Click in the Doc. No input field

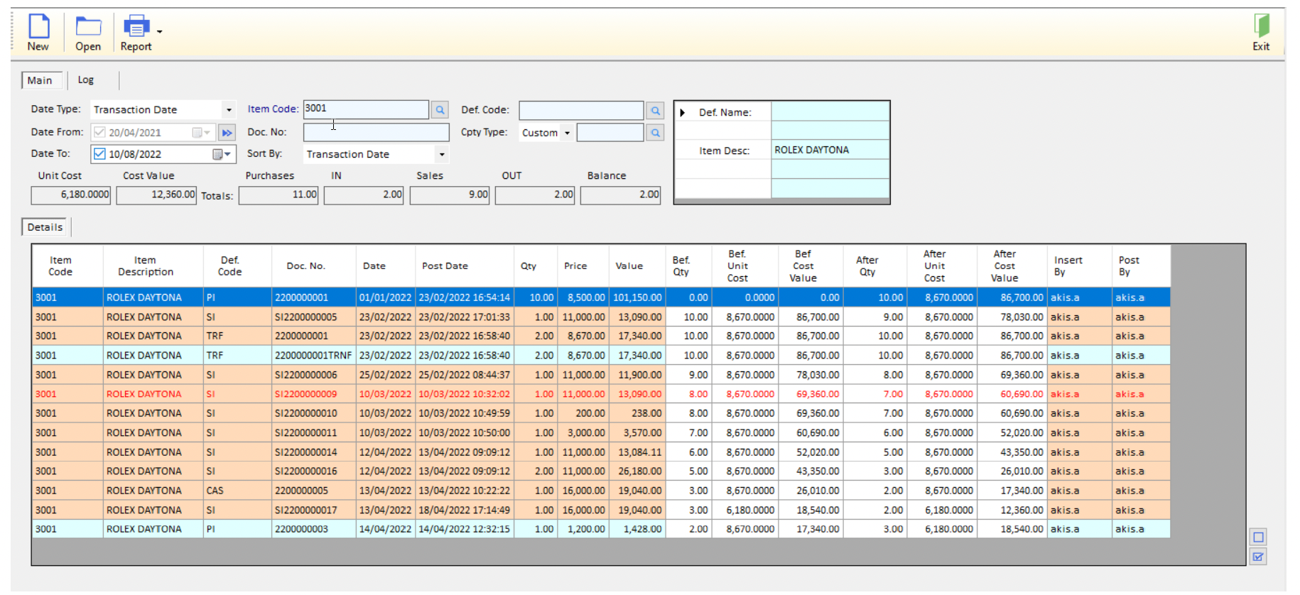(376, 133)
